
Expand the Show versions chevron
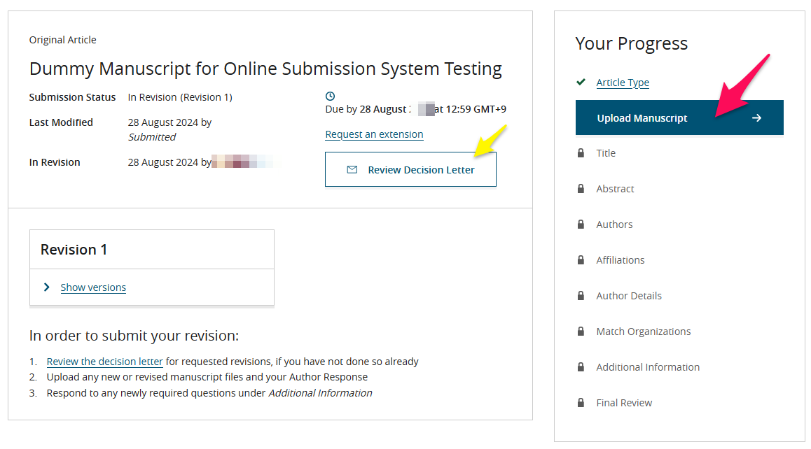click(46, 287)
